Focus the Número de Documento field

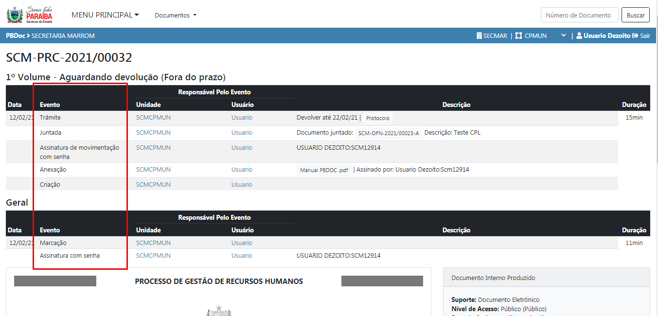pyautogui.click(x=579, y=15)
